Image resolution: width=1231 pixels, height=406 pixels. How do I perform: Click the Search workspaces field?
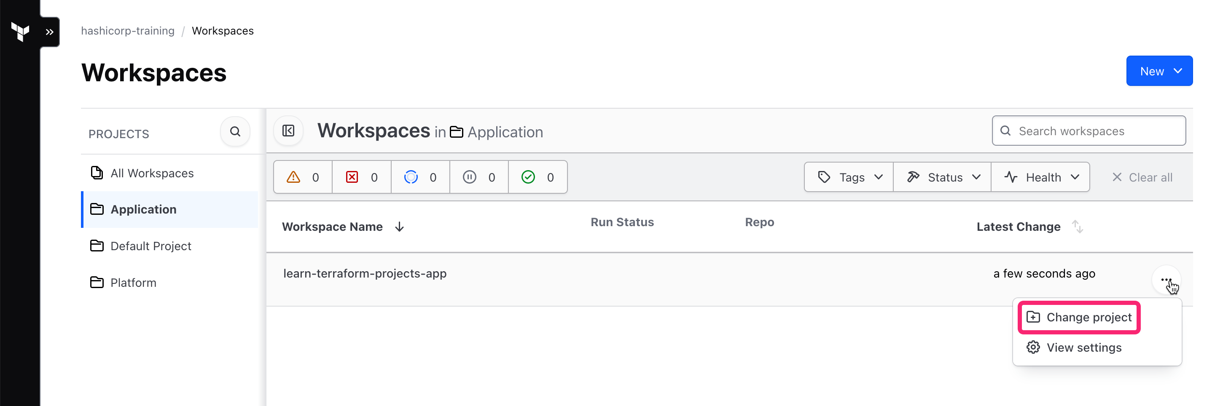(1088, 131)
